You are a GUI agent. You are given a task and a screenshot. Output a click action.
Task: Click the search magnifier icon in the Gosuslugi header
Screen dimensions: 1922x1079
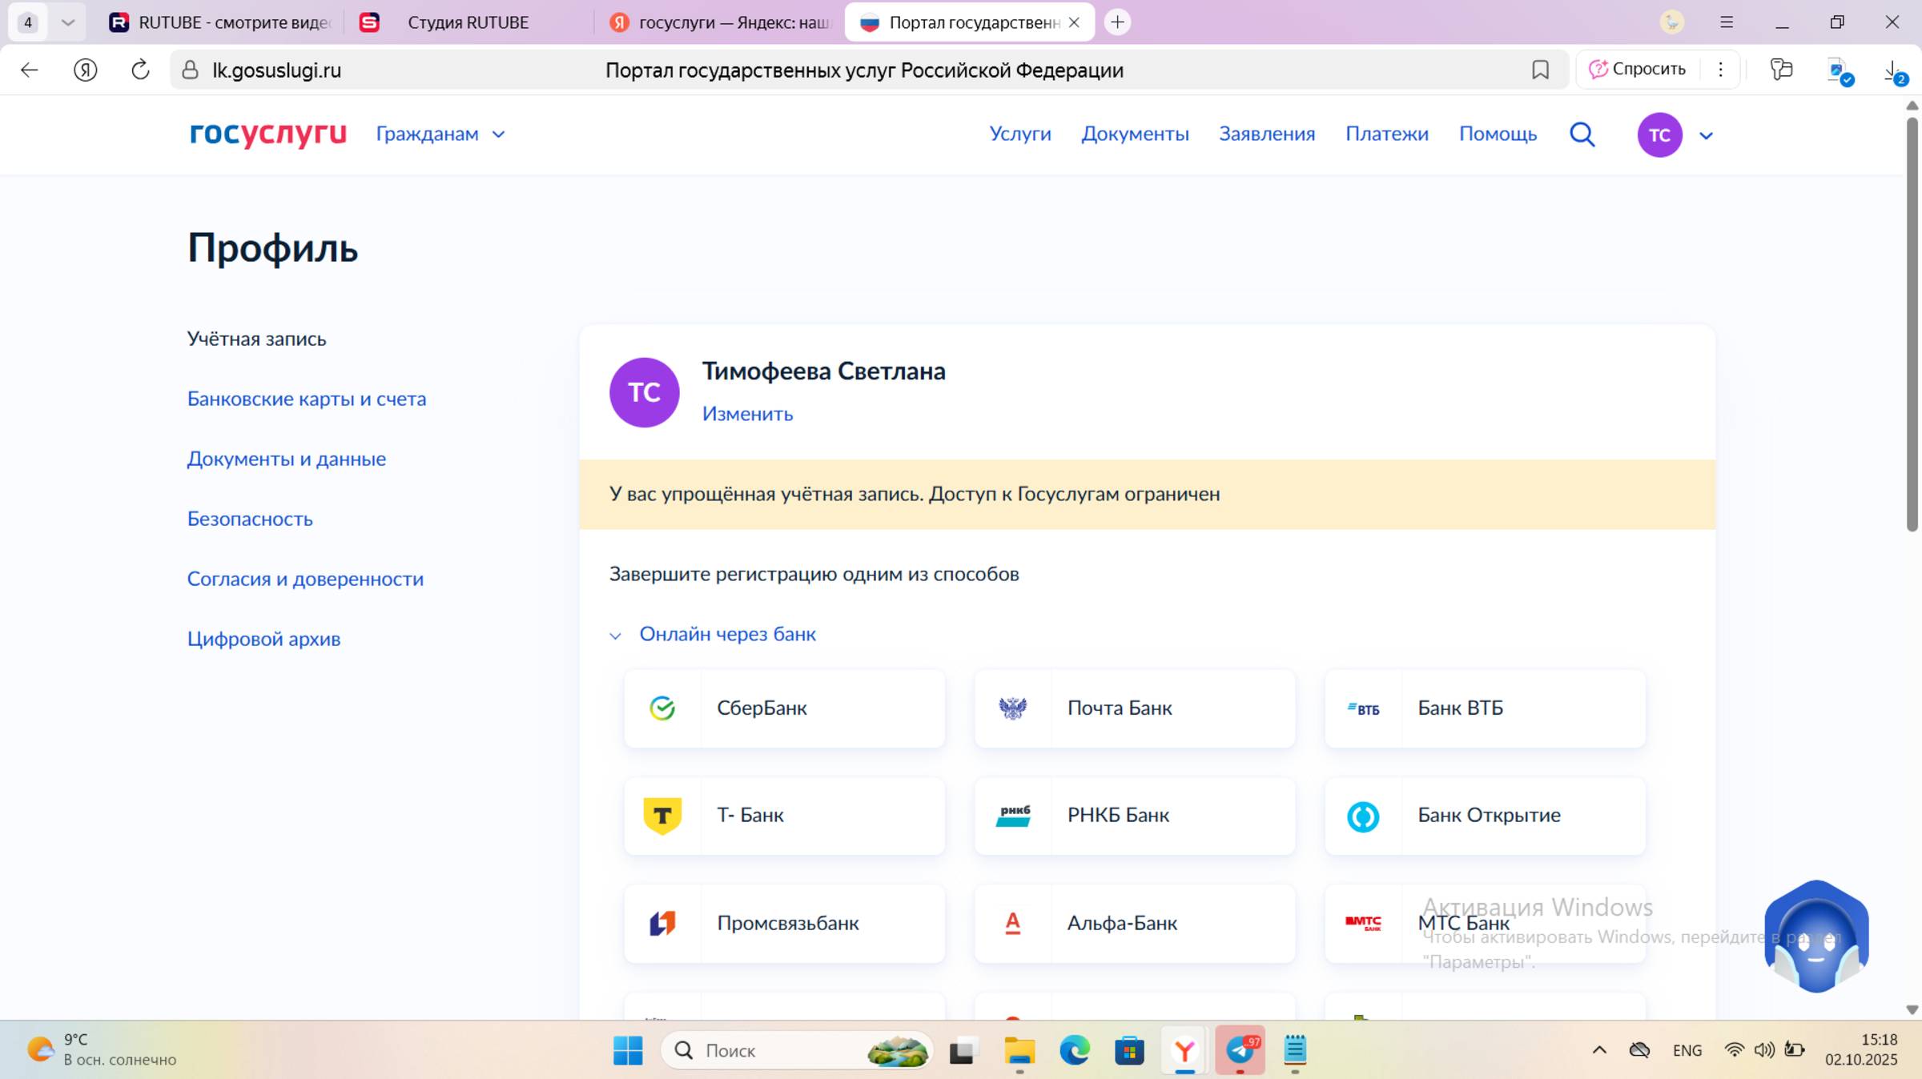pos(1582,134)
